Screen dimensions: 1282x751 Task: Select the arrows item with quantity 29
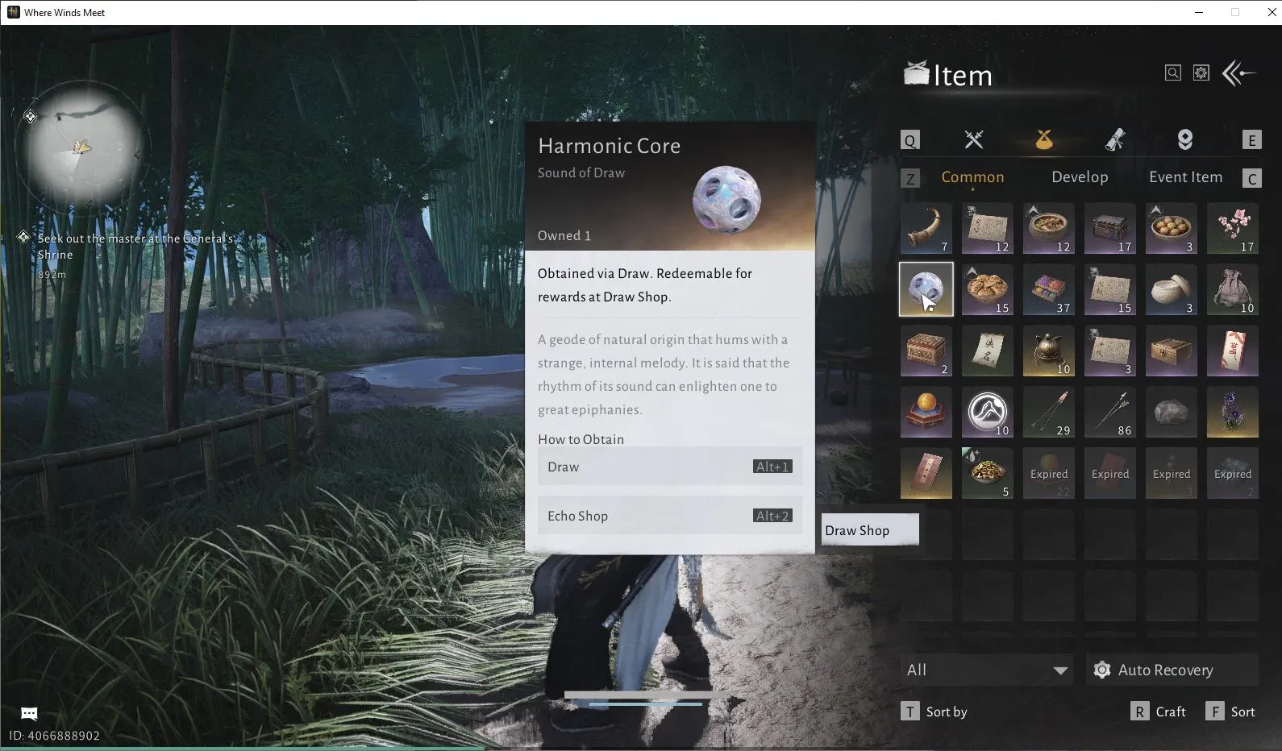[1048, 412]
